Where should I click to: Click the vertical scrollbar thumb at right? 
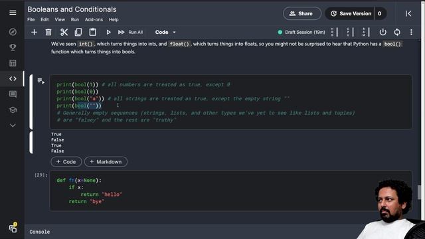pyautogui.click(x=420, y=192)
